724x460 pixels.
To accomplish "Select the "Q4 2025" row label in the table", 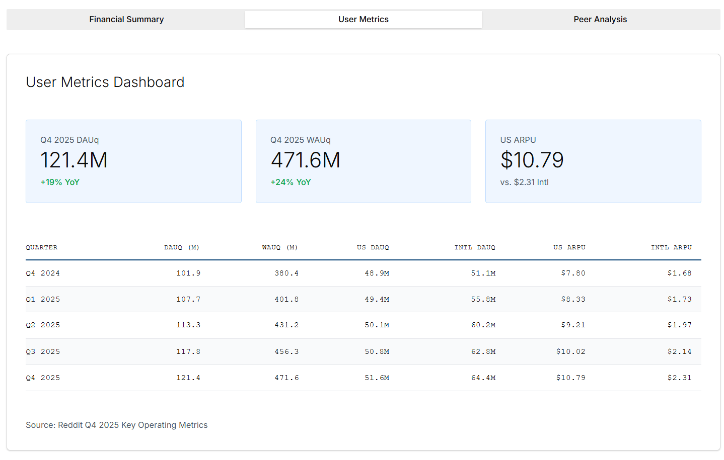I will (x=43, y=378).
